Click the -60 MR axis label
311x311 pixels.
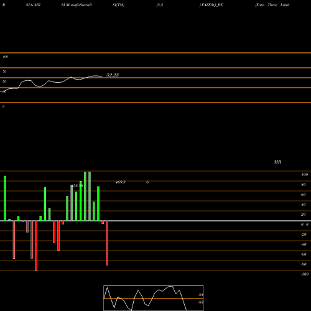[x=304, y=254]
